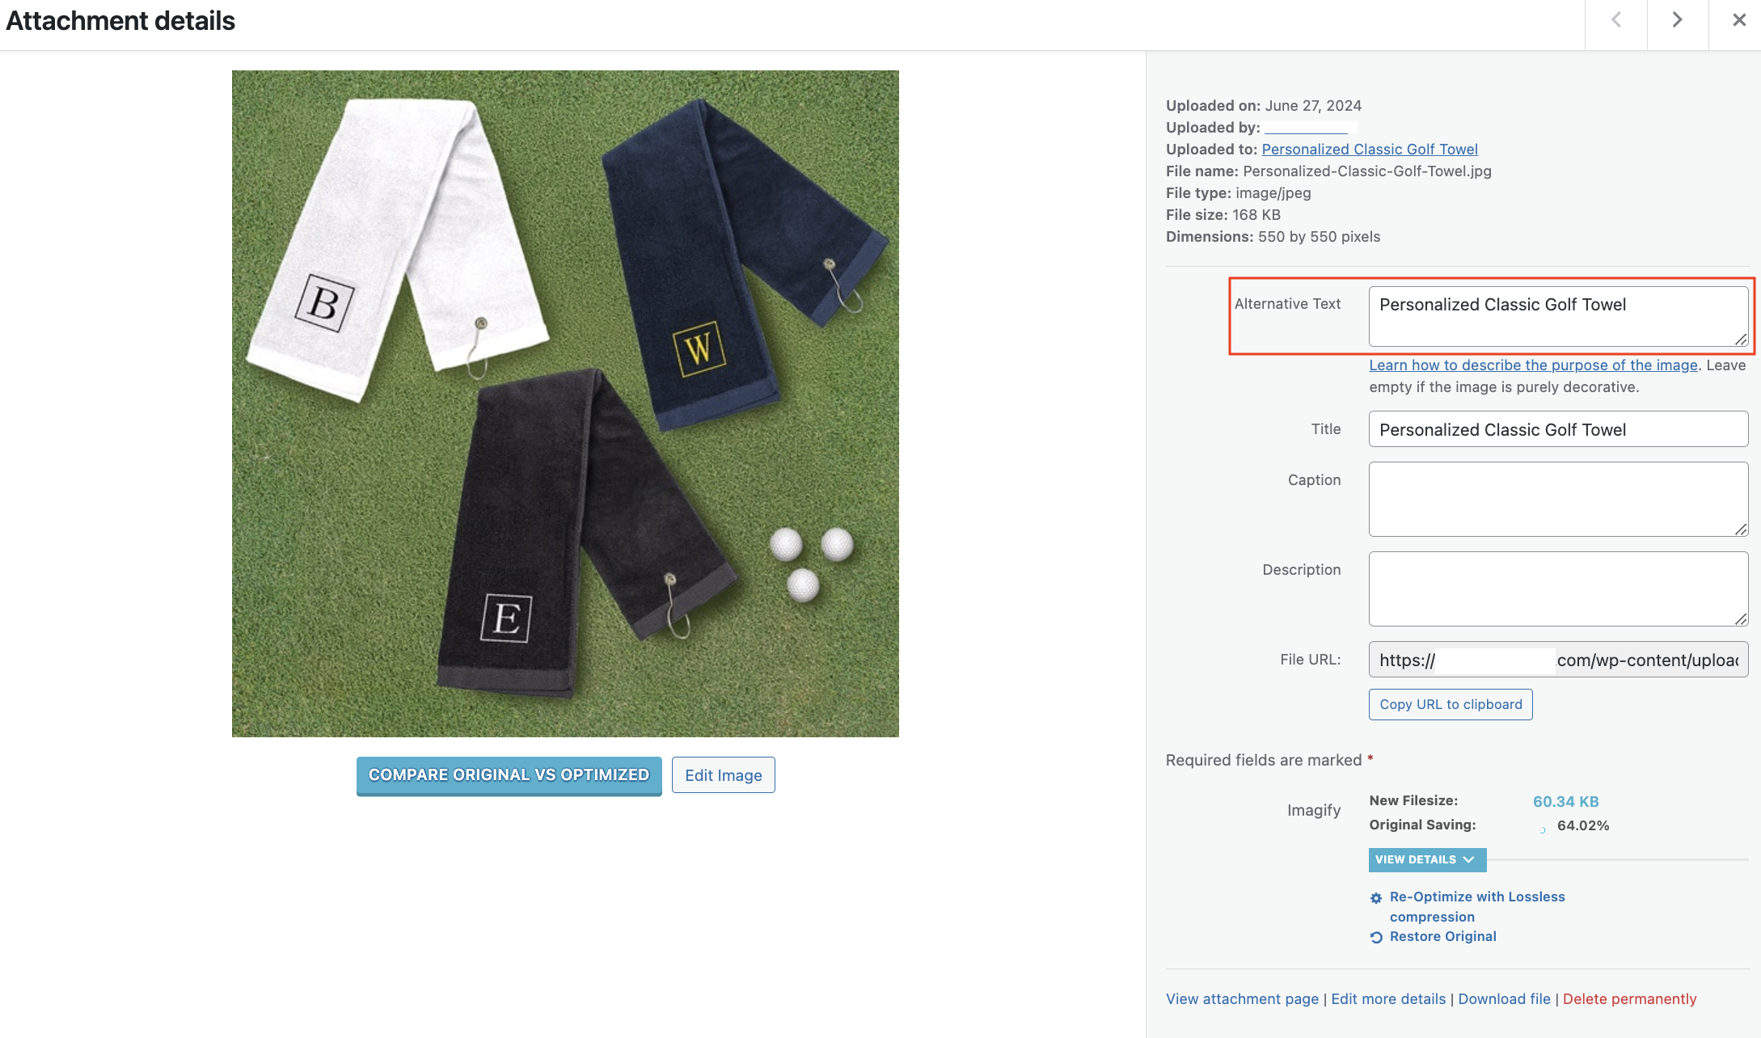Close the Attachment details dialog

(1739, 21)
